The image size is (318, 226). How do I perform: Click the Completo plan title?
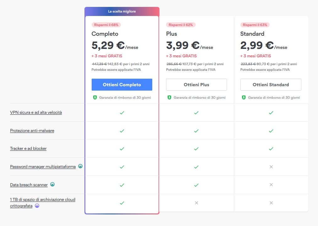(x=105, y=34)
